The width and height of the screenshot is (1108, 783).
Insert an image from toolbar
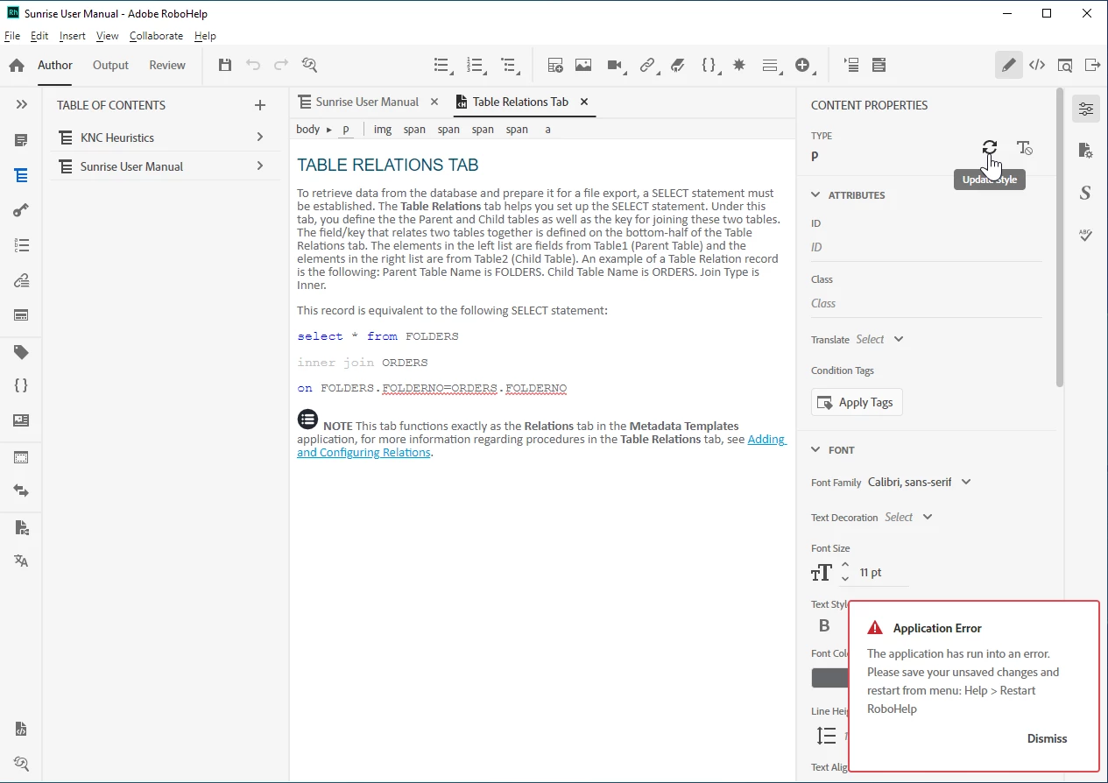(583, 65)
